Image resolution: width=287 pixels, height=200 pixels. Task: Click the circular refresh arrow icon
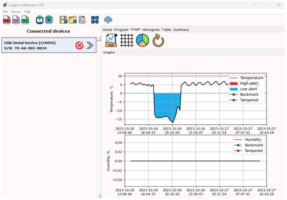[158, 40]
